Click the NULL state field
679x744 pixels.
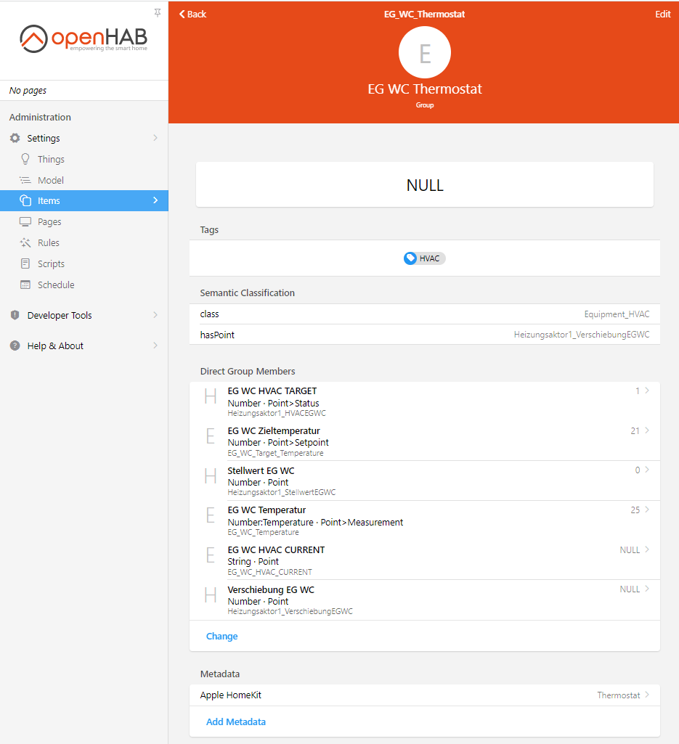(424, 185)
